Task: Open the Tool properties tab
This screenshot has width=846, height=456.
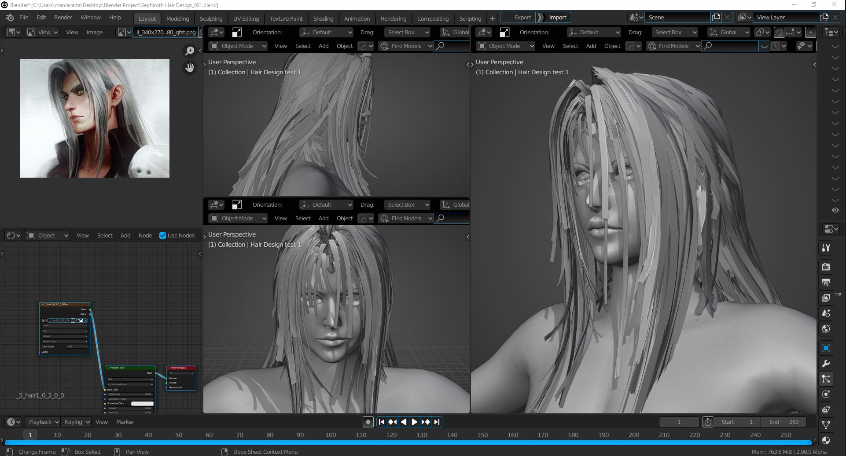Action: (x=826, y=248)
